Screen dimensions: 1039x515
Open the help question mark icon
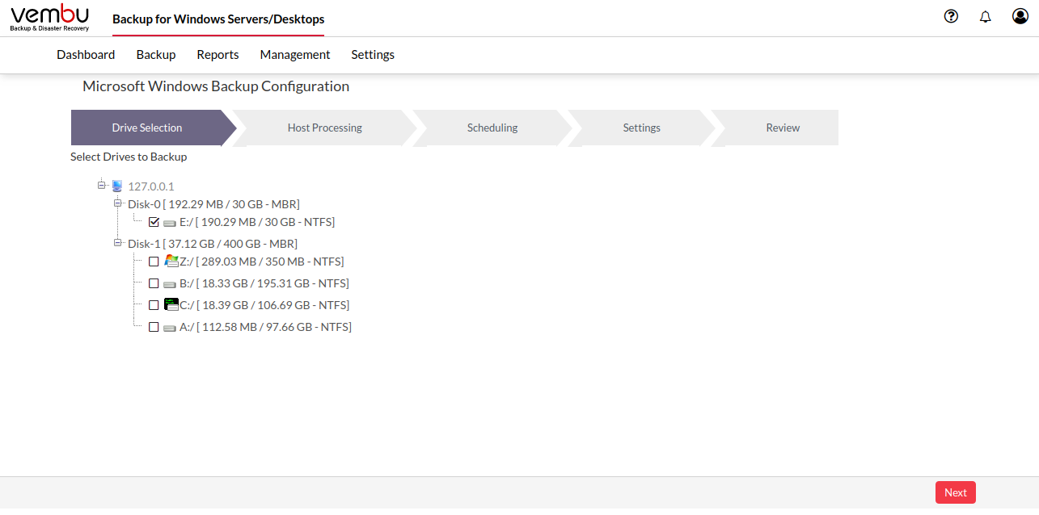click(951, 16)
